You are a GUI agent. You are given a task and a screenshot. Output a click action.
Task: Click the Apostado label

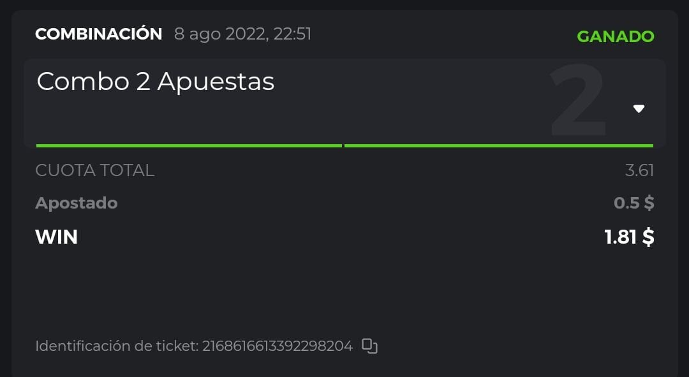pos(77,203)
